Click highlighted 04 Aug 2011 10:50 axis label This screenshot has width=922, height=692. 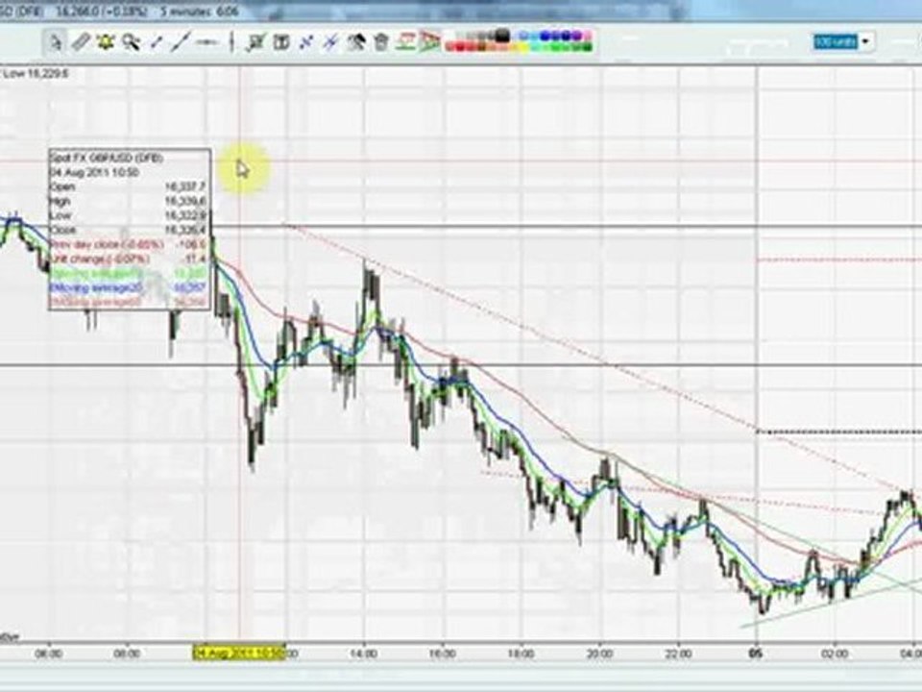coord(239,654)
